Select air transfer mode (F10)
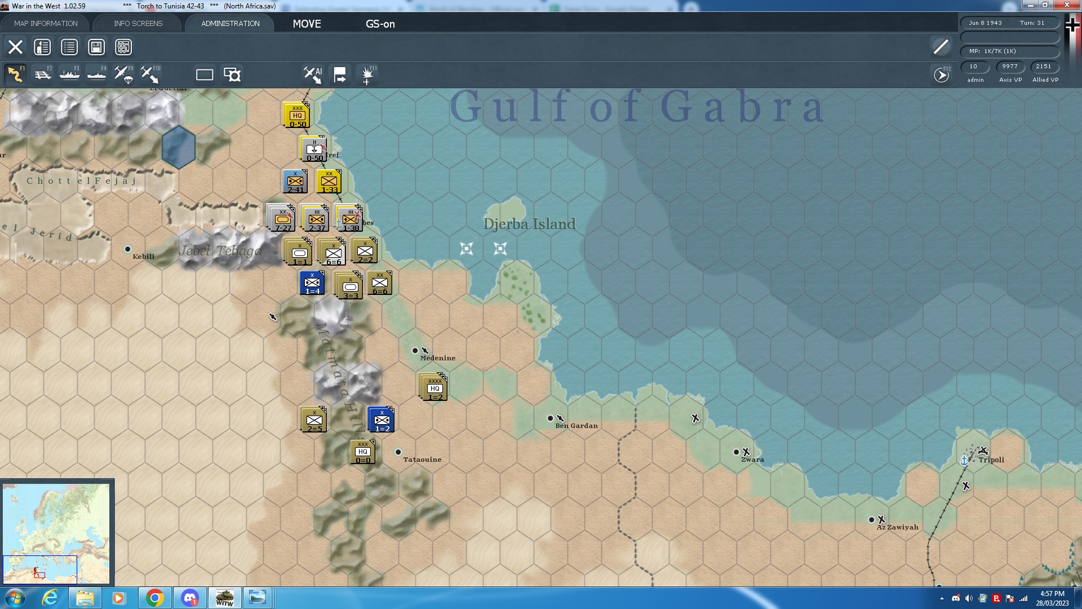 [x=150, y=74]
